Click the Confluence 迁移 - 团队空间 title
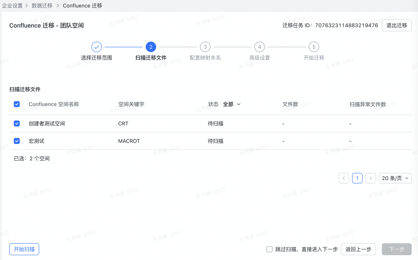This screenshot has width=418, height=260. pos(47,25)
